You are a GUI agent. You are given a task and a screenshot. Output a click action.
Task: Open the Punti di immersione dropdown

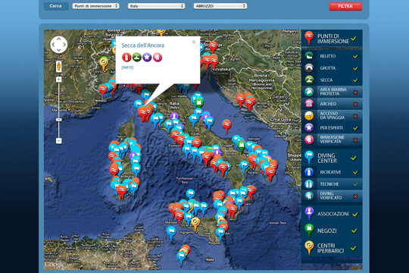[x=95, y=6]
